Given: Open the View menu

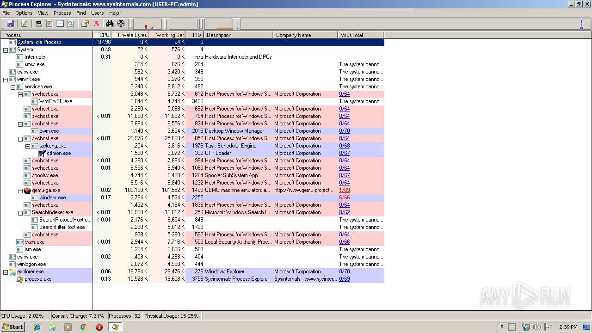Looking at the screenshot, I should coord(43,13).
